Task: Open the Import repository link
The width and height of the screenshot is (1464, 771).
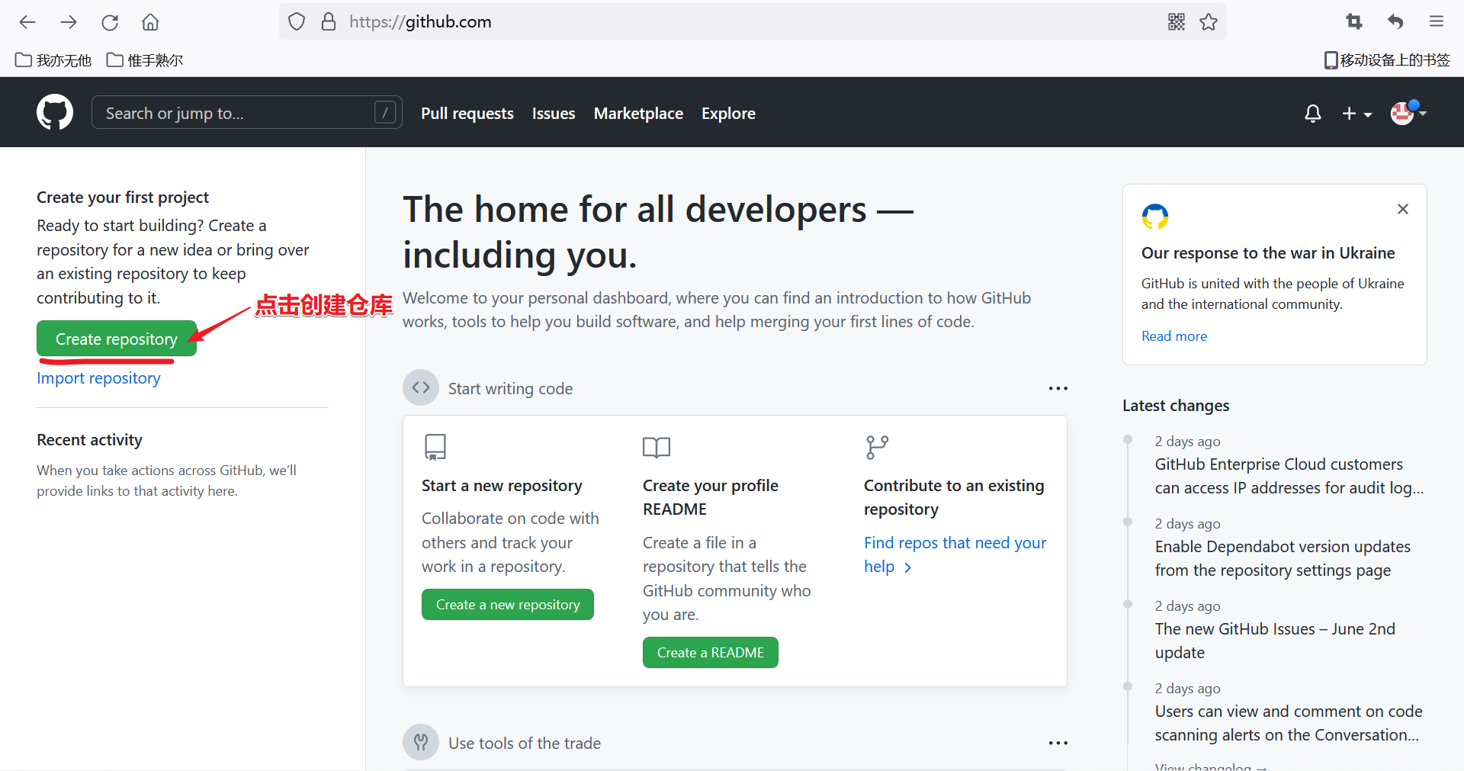Action: click(x=98, y=377)
